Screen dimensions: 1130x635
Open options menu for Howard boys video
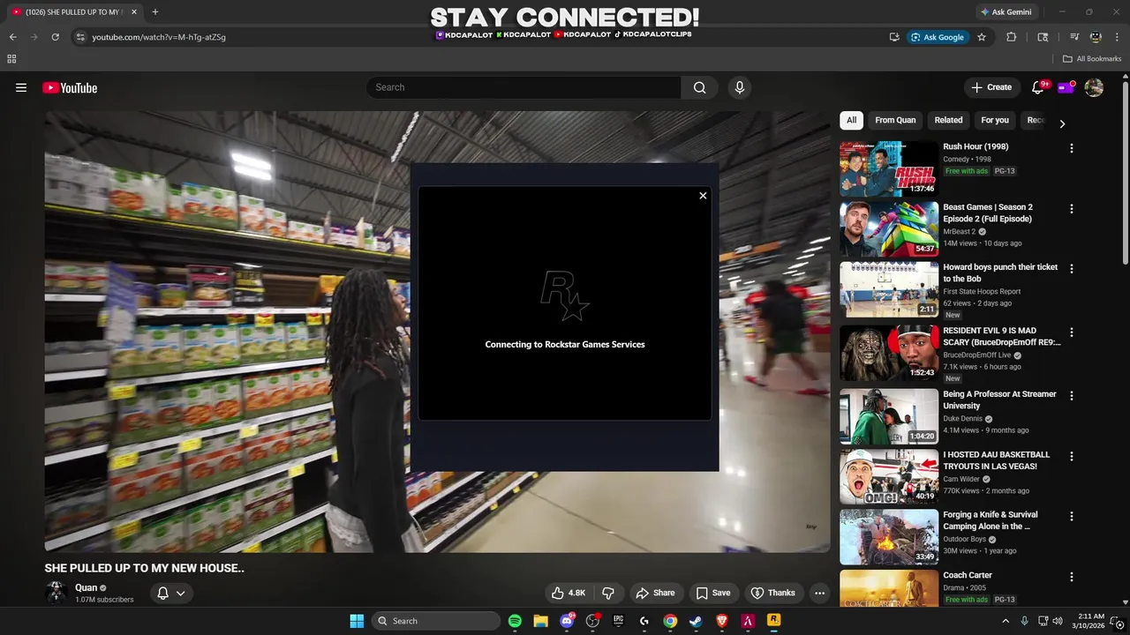coord(1071,269)
